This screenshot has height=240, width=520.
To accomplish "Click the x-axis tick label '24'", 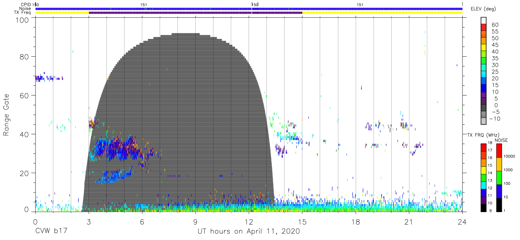I will [x=462, y=221].
